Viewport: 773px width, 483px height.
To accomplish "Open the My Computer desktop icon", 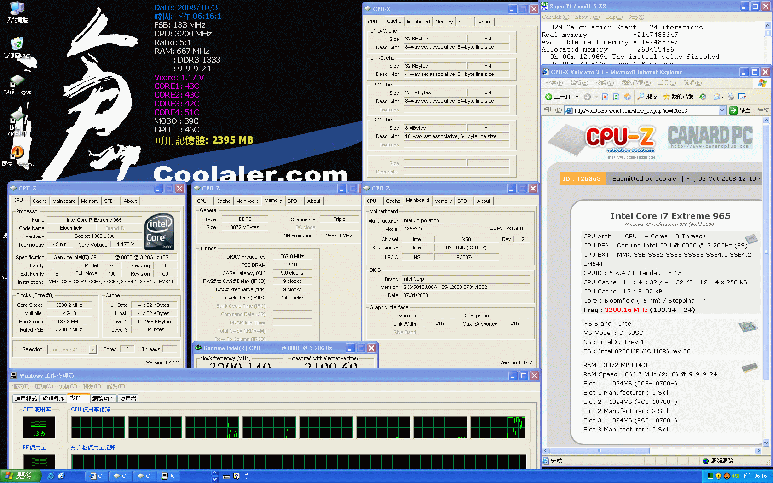I will coord(17,12).
